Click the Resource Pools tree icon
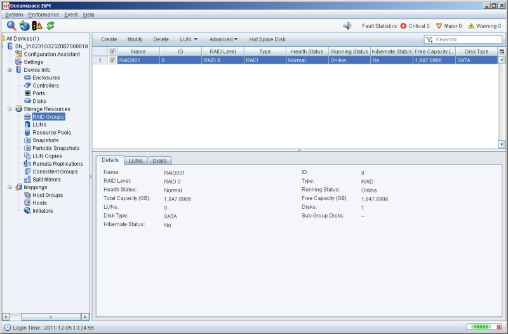This screenshot has width=508, height=334. 27,133
